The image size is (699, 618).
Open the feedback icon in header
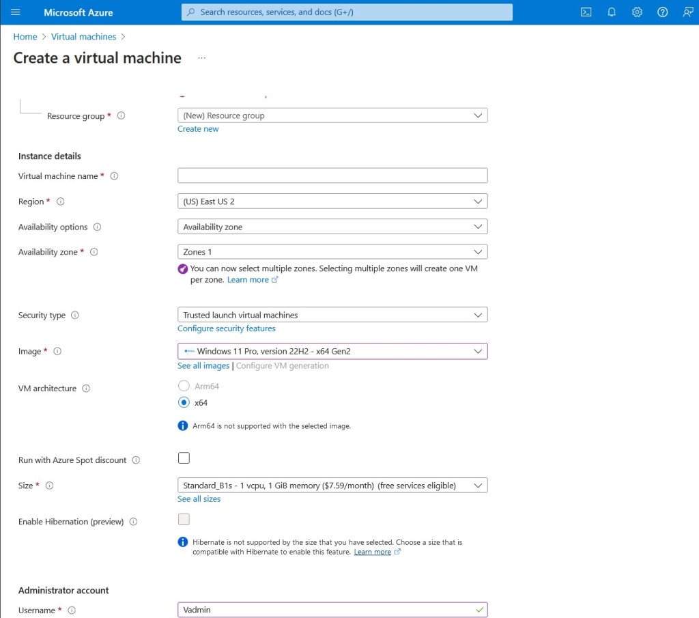(x=687, y=12)
